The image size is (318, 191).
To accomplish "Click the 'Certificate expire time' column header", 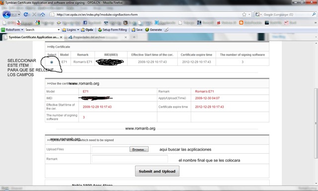I will click(x=197, y=55).
